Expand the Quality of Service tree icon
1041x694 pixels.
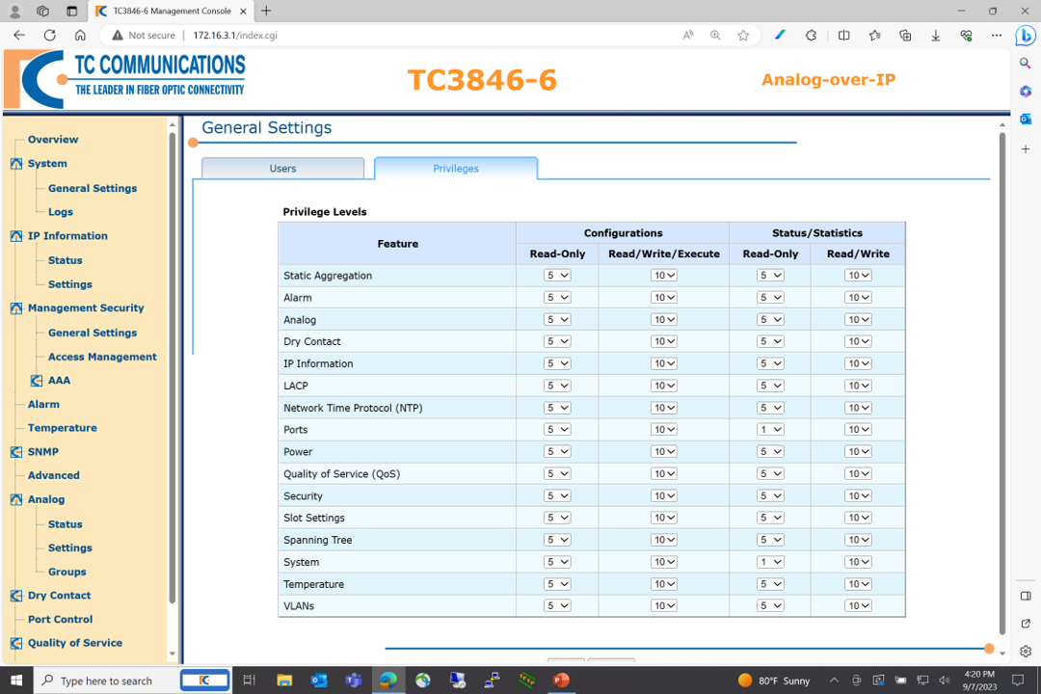pyautogui.click(x=16, y=643)
